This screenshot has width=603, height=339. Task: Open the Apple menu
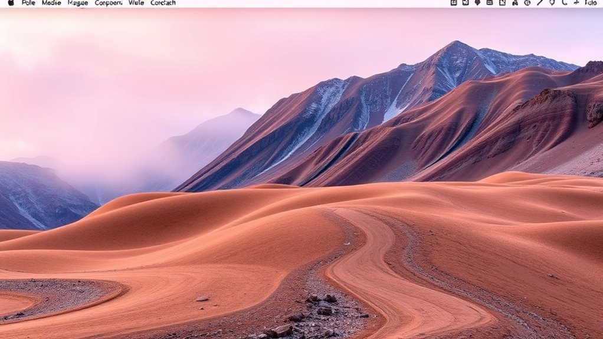click(x=11, y=3)
